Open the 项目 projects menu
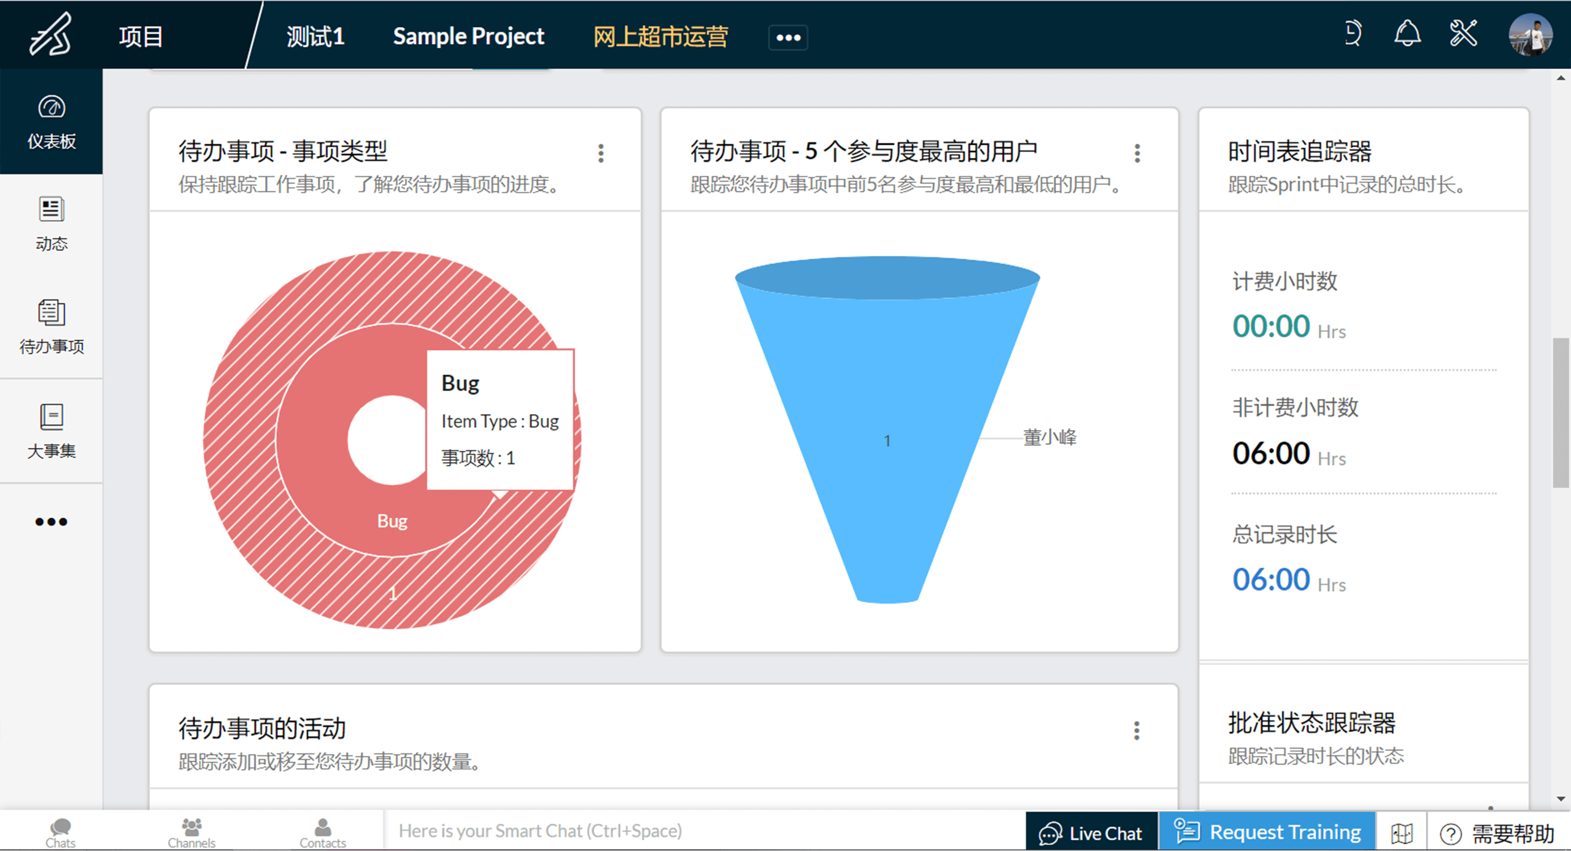Screen dimensions: 1571x851 click(x=141, y=36)
